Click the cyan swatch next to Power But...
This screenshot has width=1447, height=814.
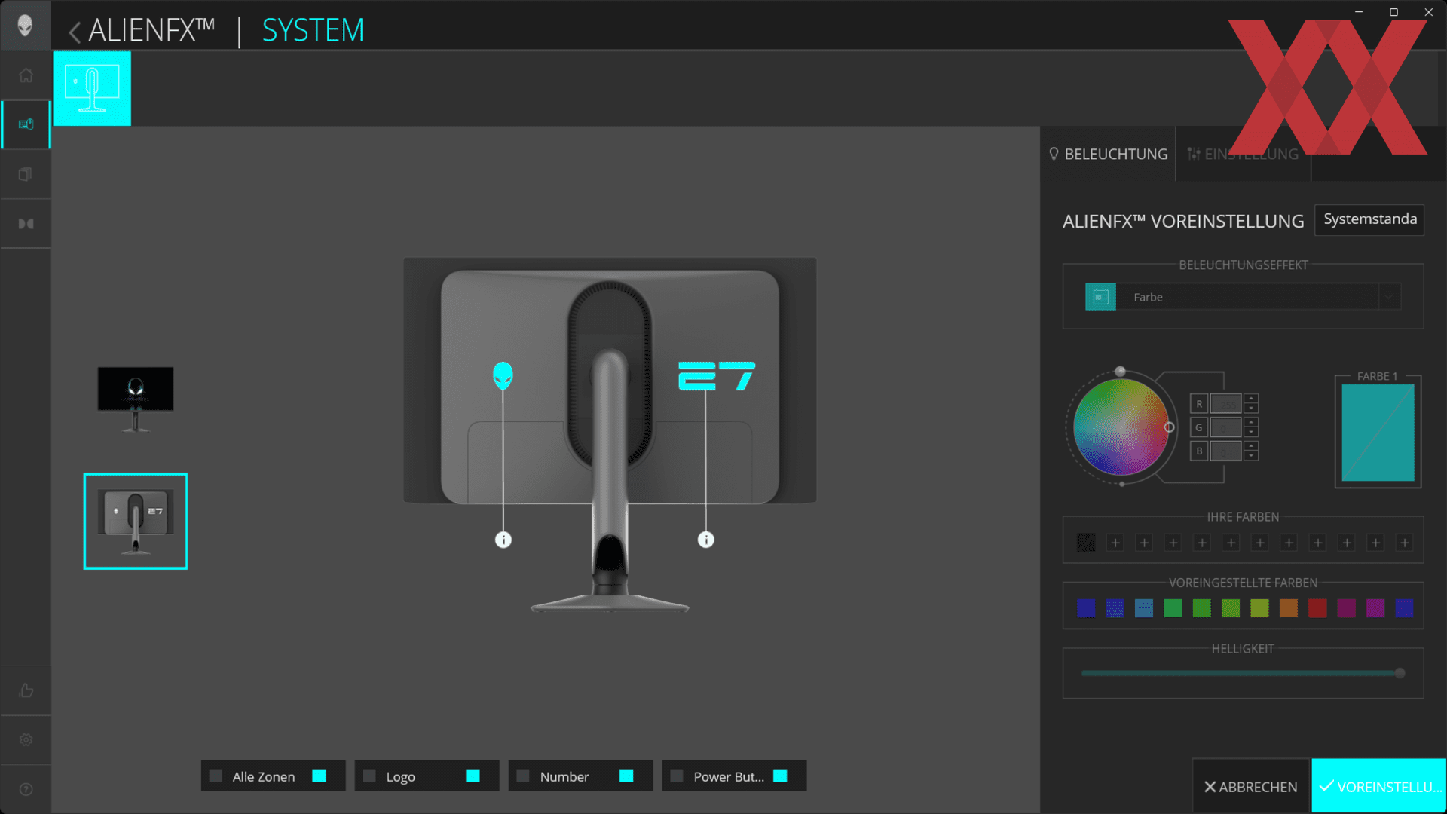(780, 776)
